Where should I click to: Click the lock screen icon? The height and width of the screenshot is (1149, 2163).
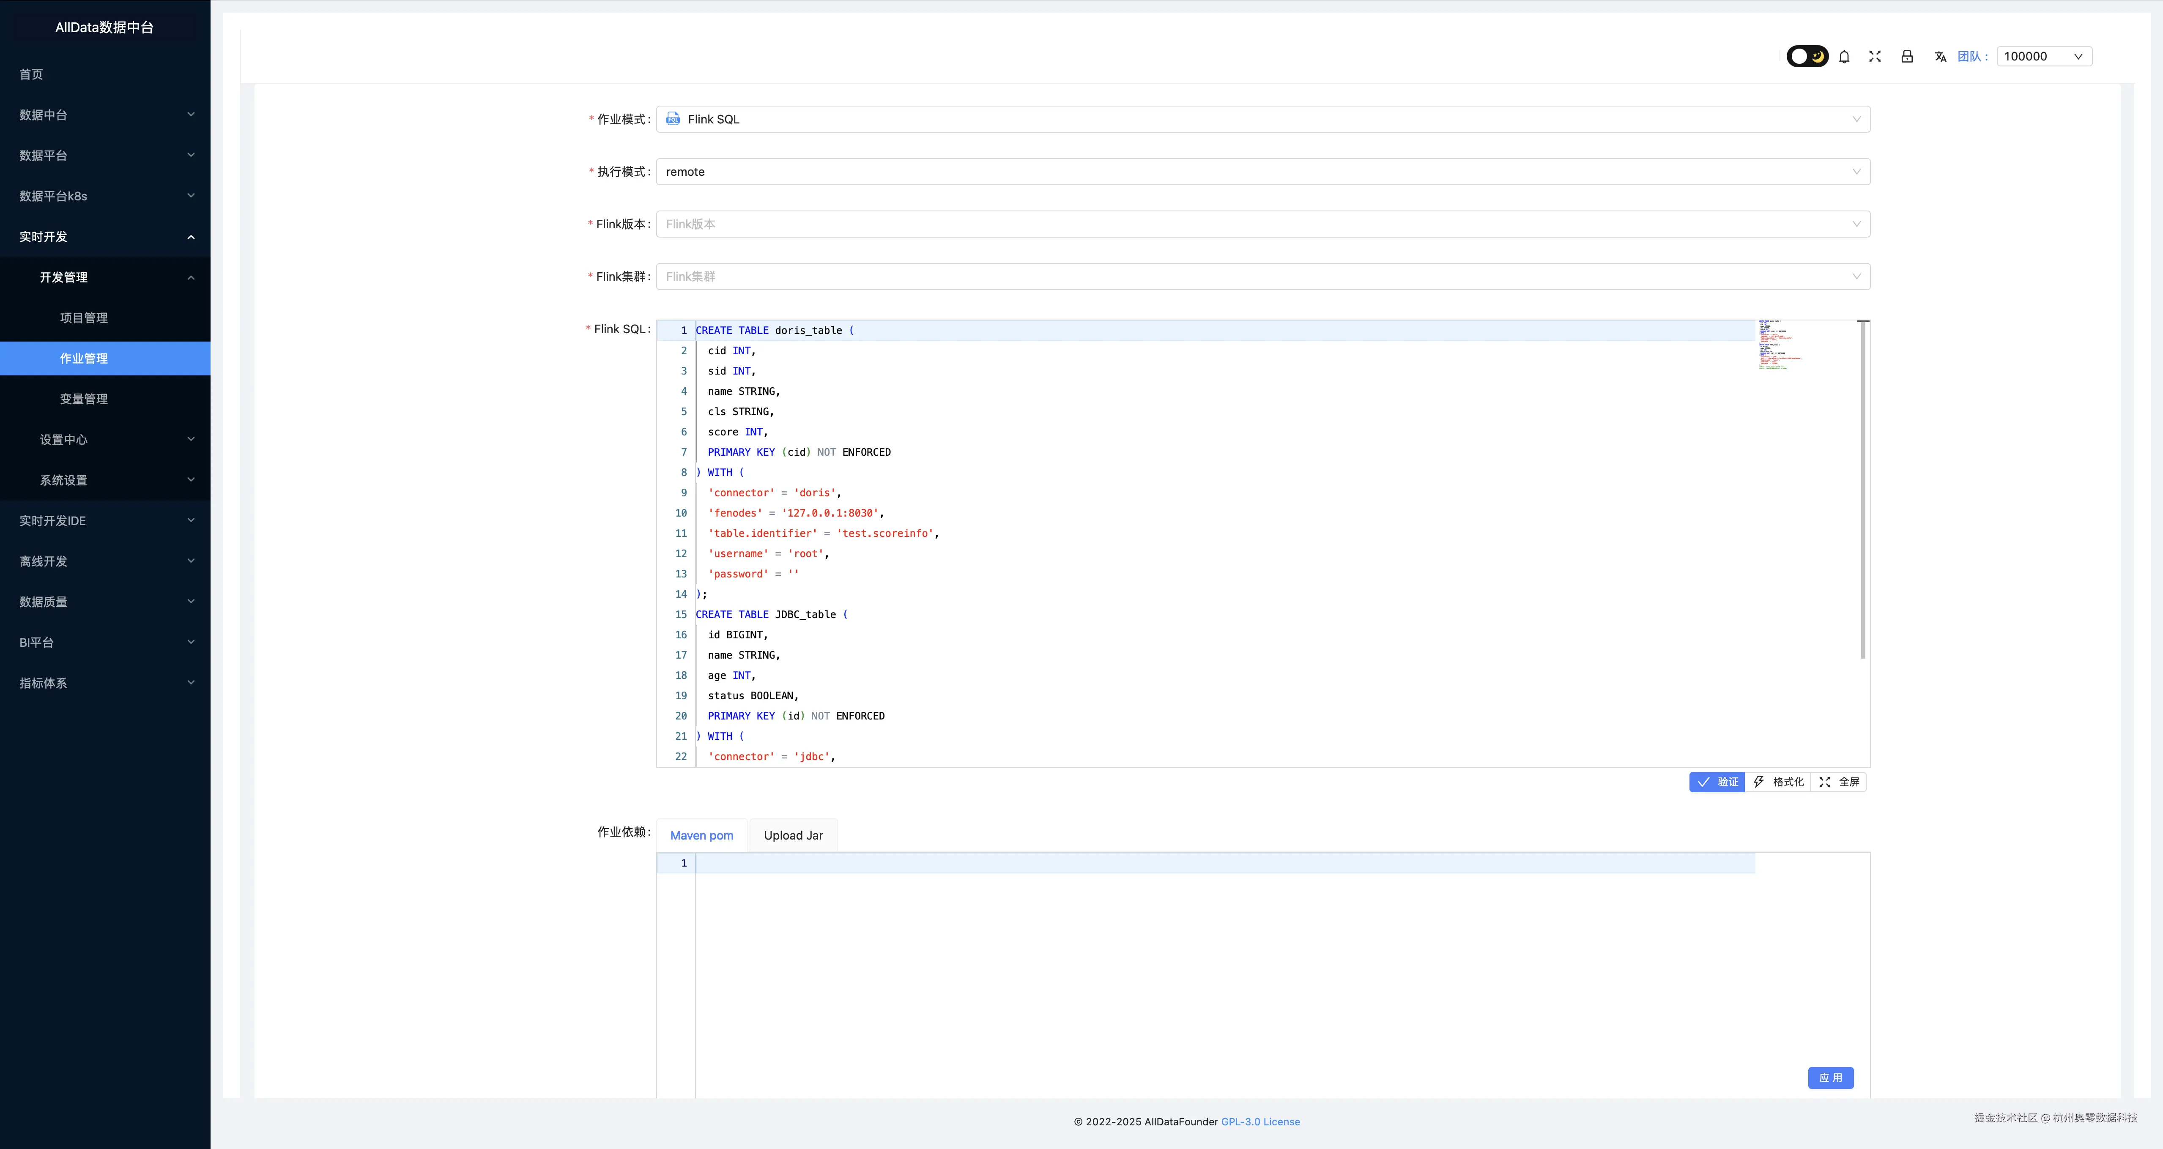click(x=1907, y=56)
